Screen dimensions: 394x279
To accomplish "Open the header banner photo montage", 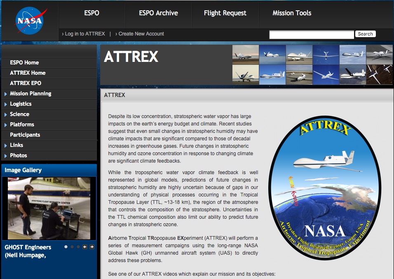I will [x=312, y=65].
